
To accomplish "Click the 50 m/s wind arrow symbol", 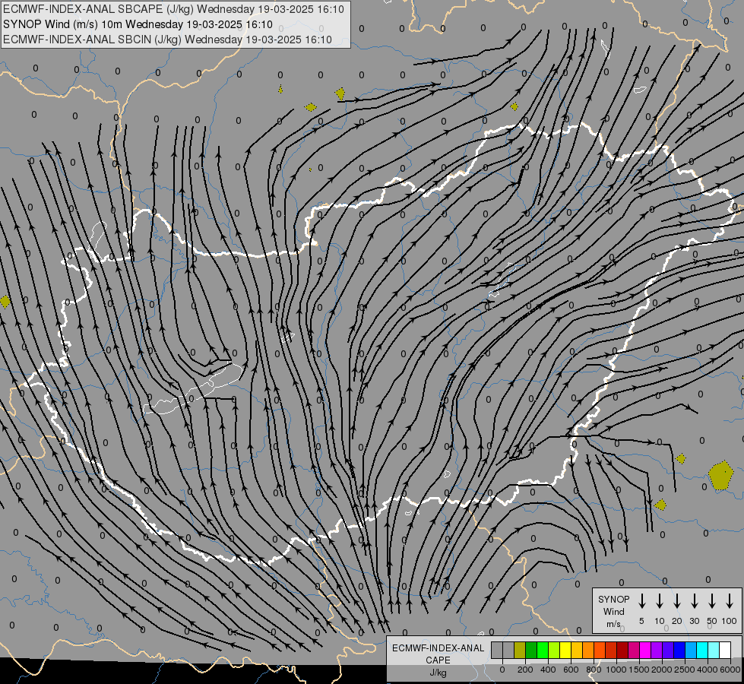I will [712, 601].
